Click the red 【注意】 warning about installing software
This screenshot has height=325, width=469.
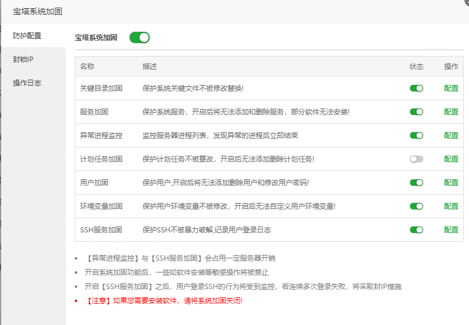(x=164, y=301)
